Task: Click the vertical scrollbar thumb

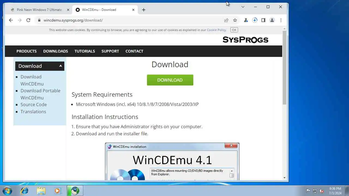Action: 284,68
